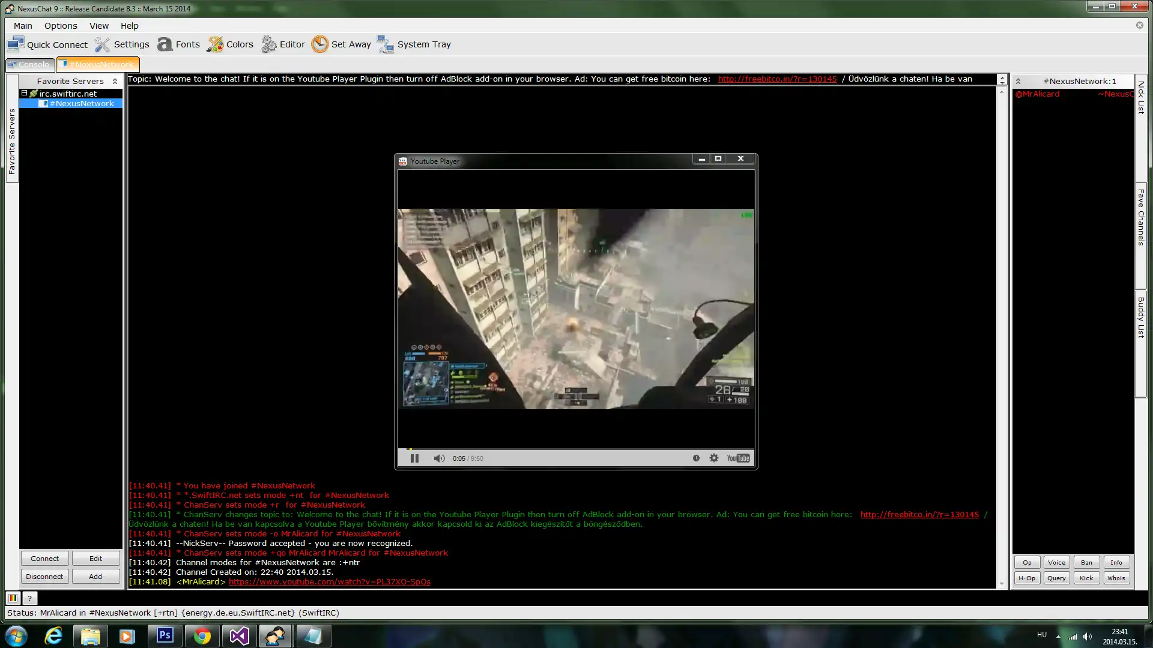1153x648 pixels.
Task: Open the Options menu
Action: [x=60, y=25]
